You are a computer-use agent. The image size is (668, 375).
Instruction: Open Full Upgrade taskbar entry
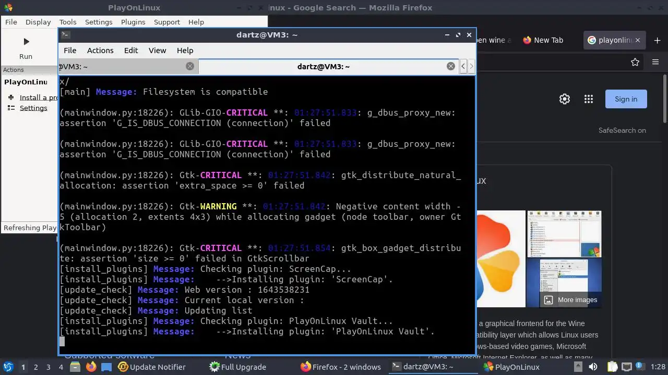(x=238, y=367)
